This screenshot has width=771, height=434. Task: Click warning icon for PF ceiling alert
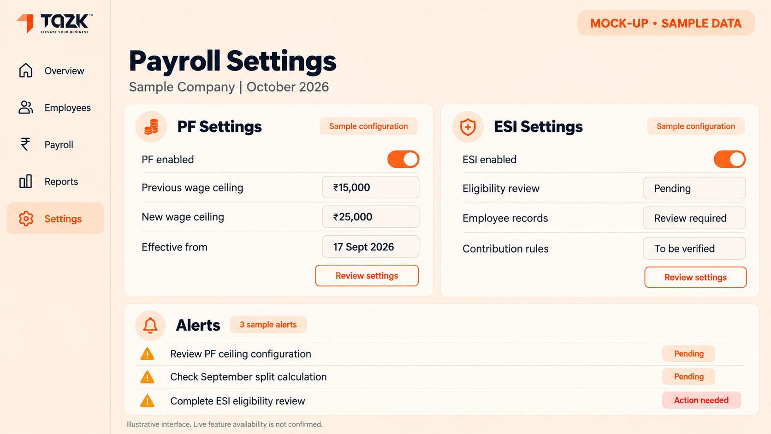pos(147,354)
